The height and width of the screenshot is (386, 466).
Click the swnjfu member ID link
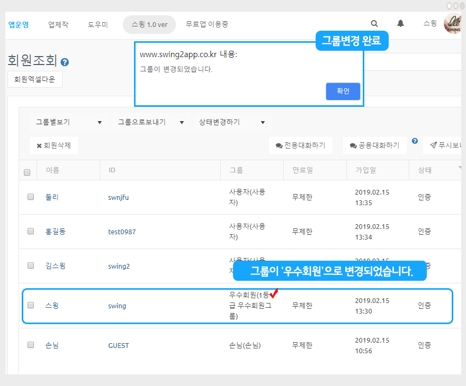click(x=119, y=198)
